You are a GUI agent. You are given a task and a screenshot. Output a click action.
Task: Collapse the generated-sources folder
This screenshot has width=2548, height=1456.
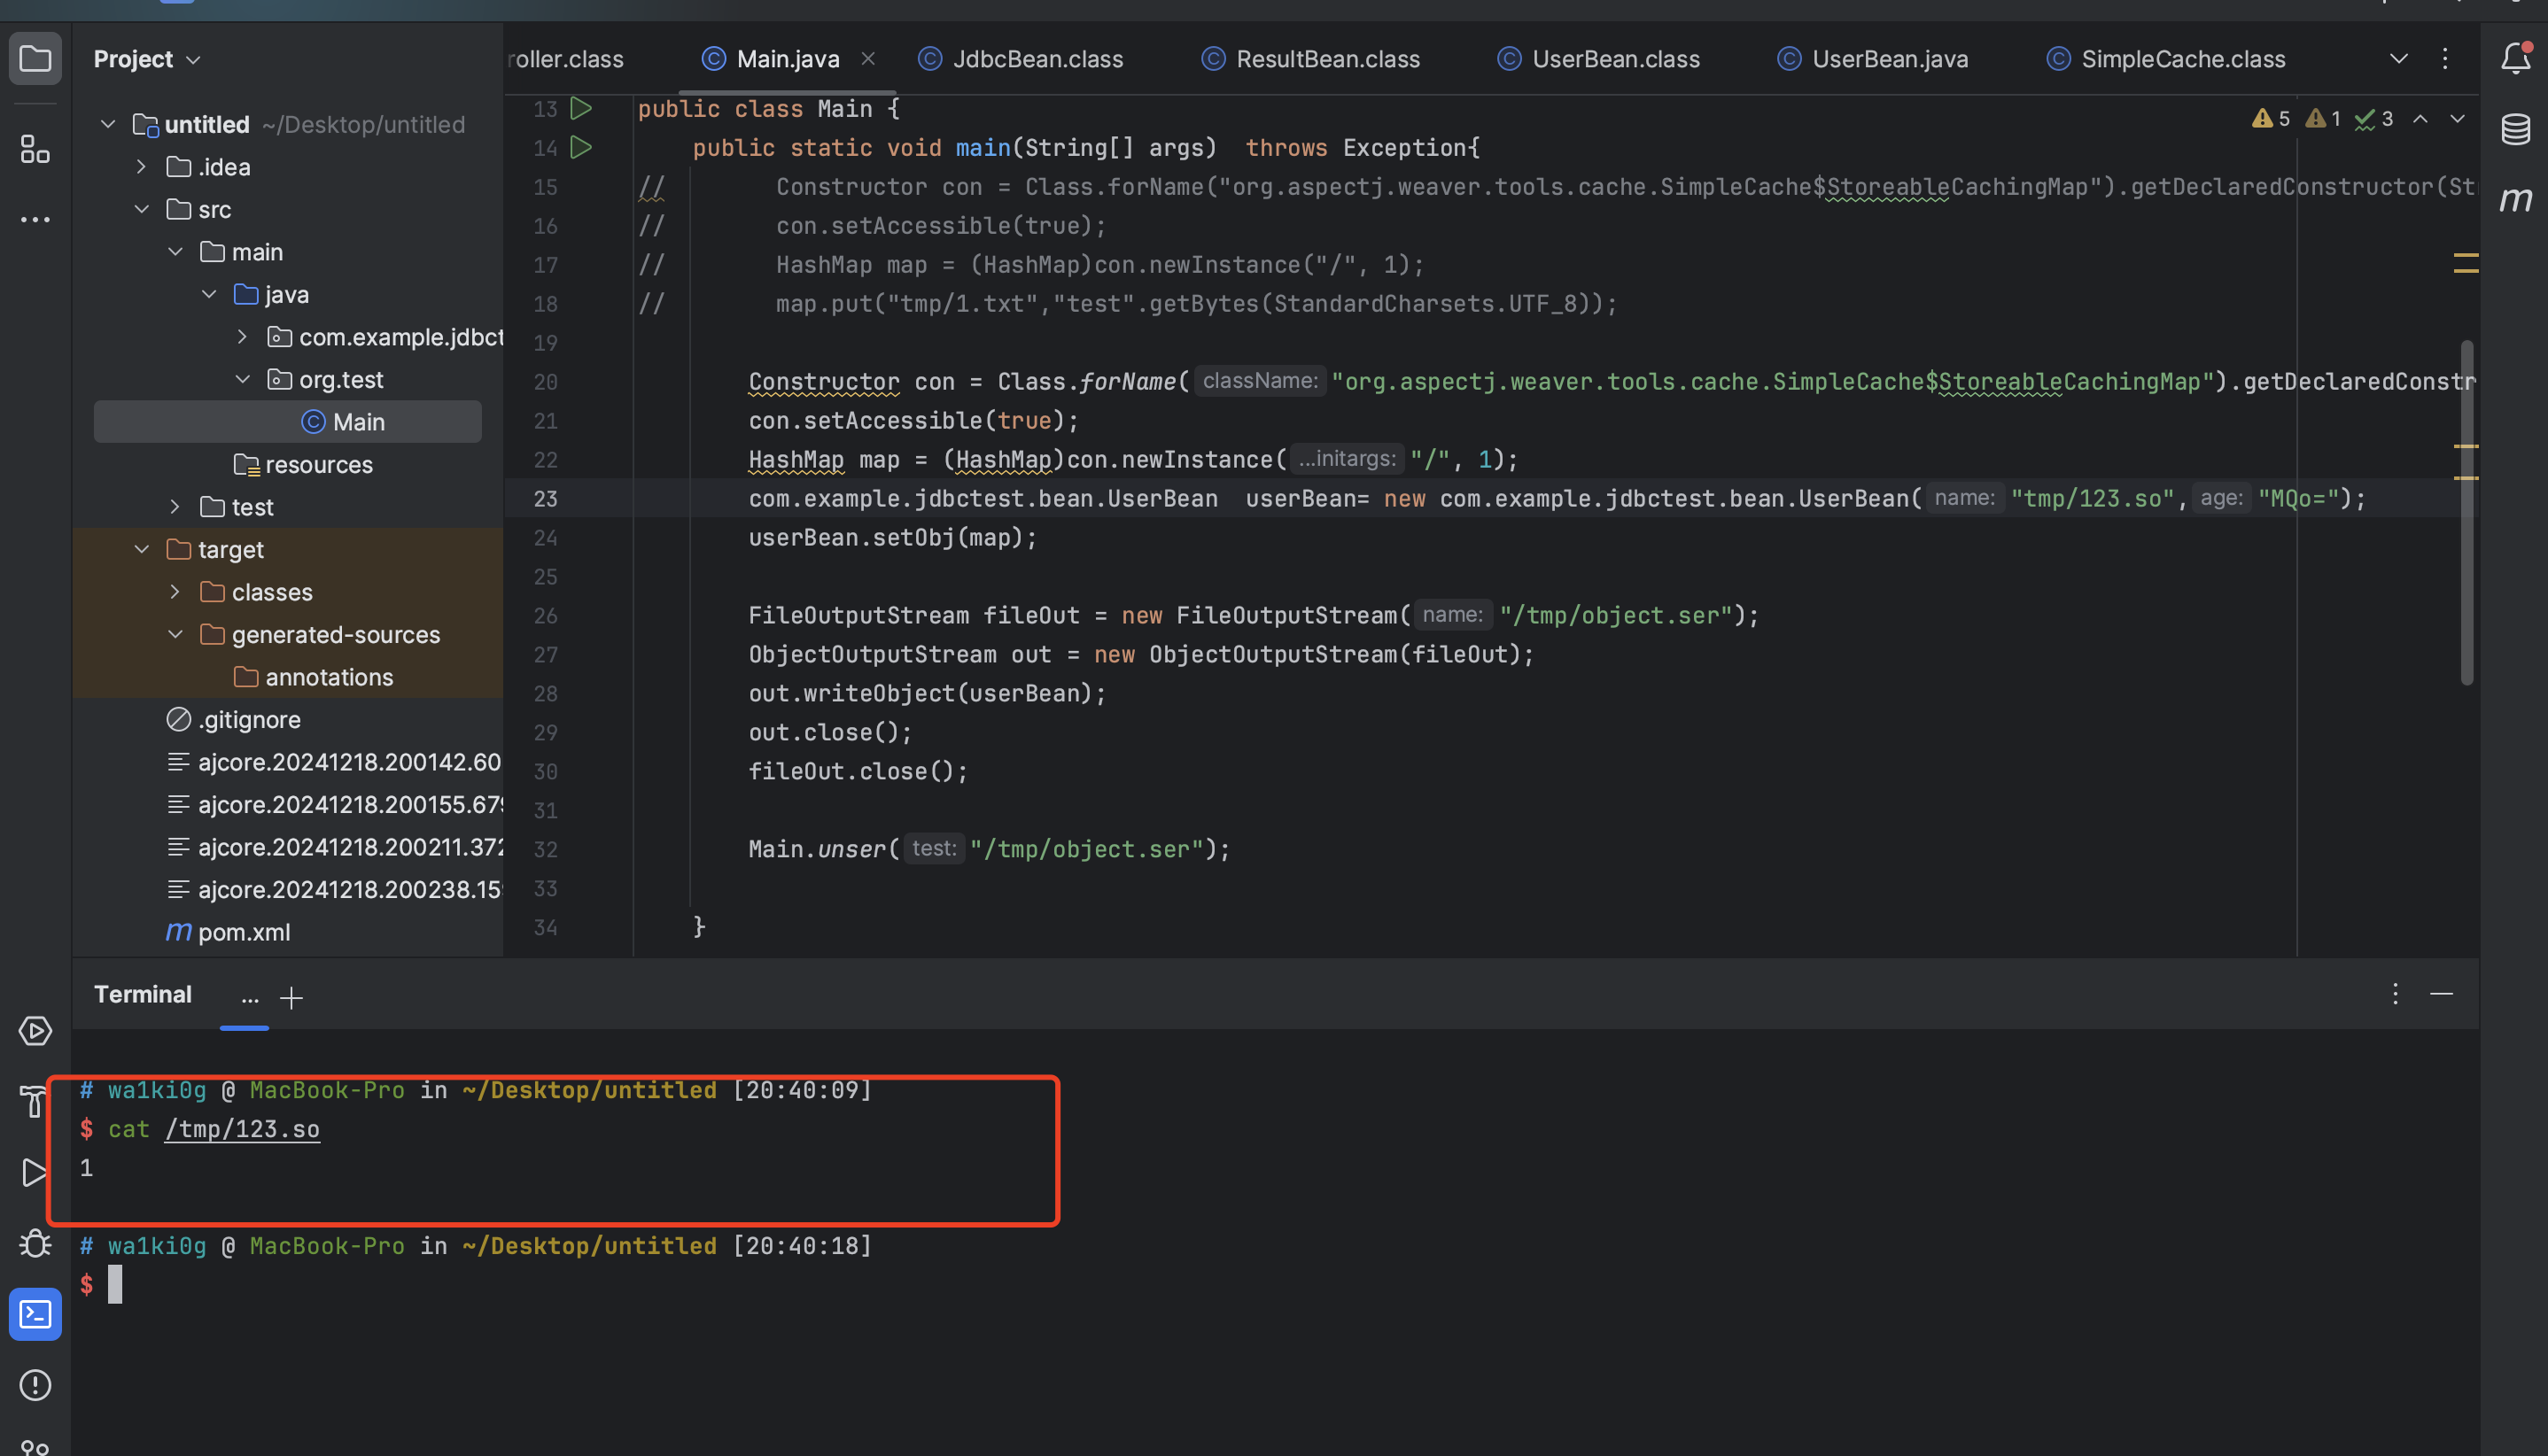[175, 634]
